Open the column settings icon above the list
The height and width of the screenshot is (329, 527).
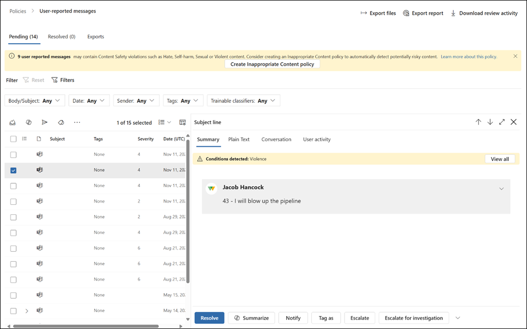coord(182,122)
